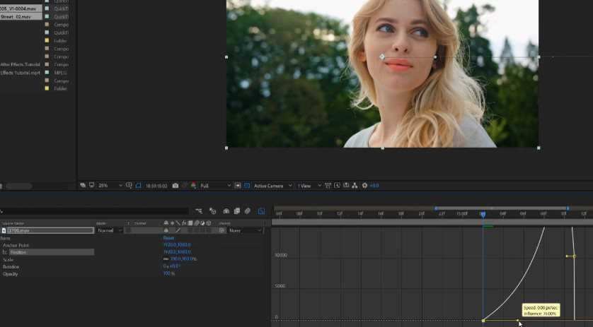Click the Opacity 100% value
The image size is (593, 327).
pyautogui.click(x=168, y=273)
